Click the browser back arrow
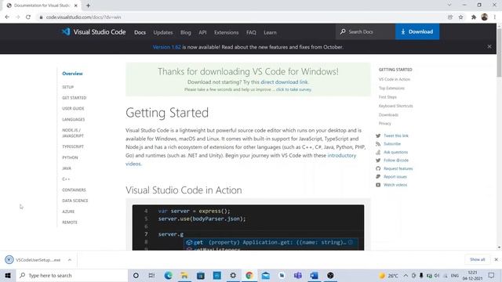 7,17
